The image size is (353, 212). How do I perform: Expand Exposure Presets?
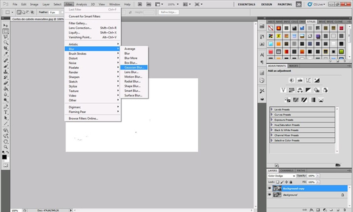click(x=272, y=120)
